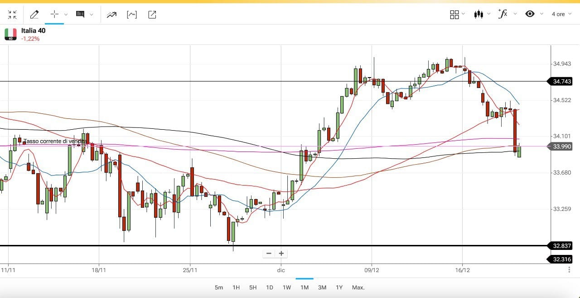Image resolution: width=580 pixels, height=298 pixels.
Task: Click the candlestick chart type icon
Action: pos(478,14)
